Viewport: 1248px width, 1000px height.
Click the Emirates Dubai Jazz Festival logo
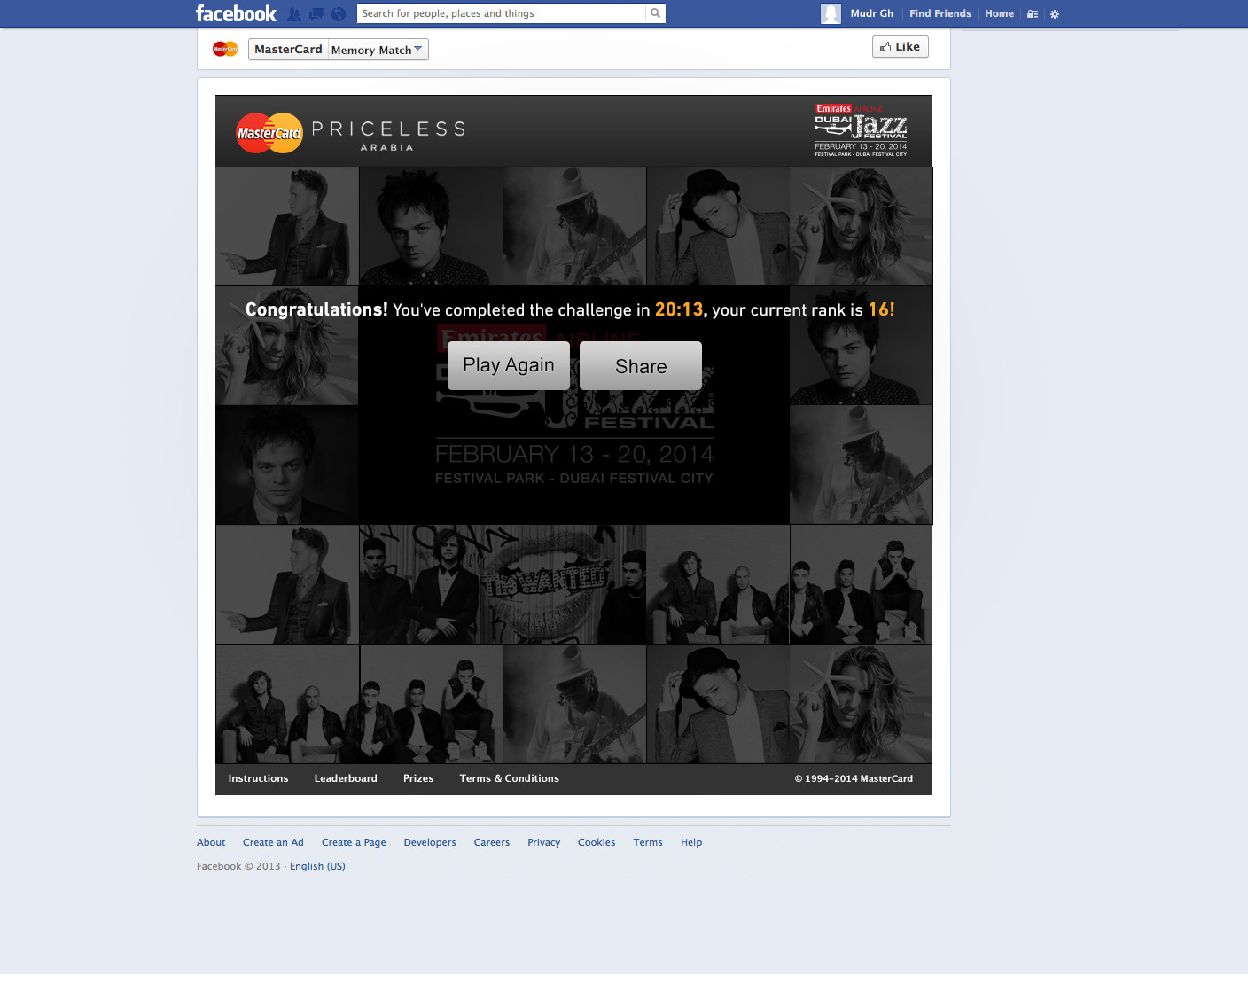[861, 130]
